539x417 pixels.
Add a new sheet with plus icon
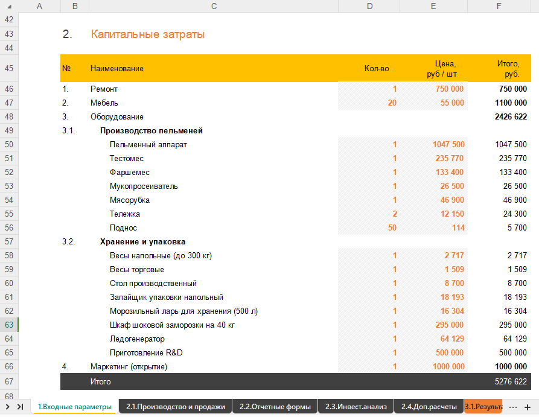(x=528, y=407)
